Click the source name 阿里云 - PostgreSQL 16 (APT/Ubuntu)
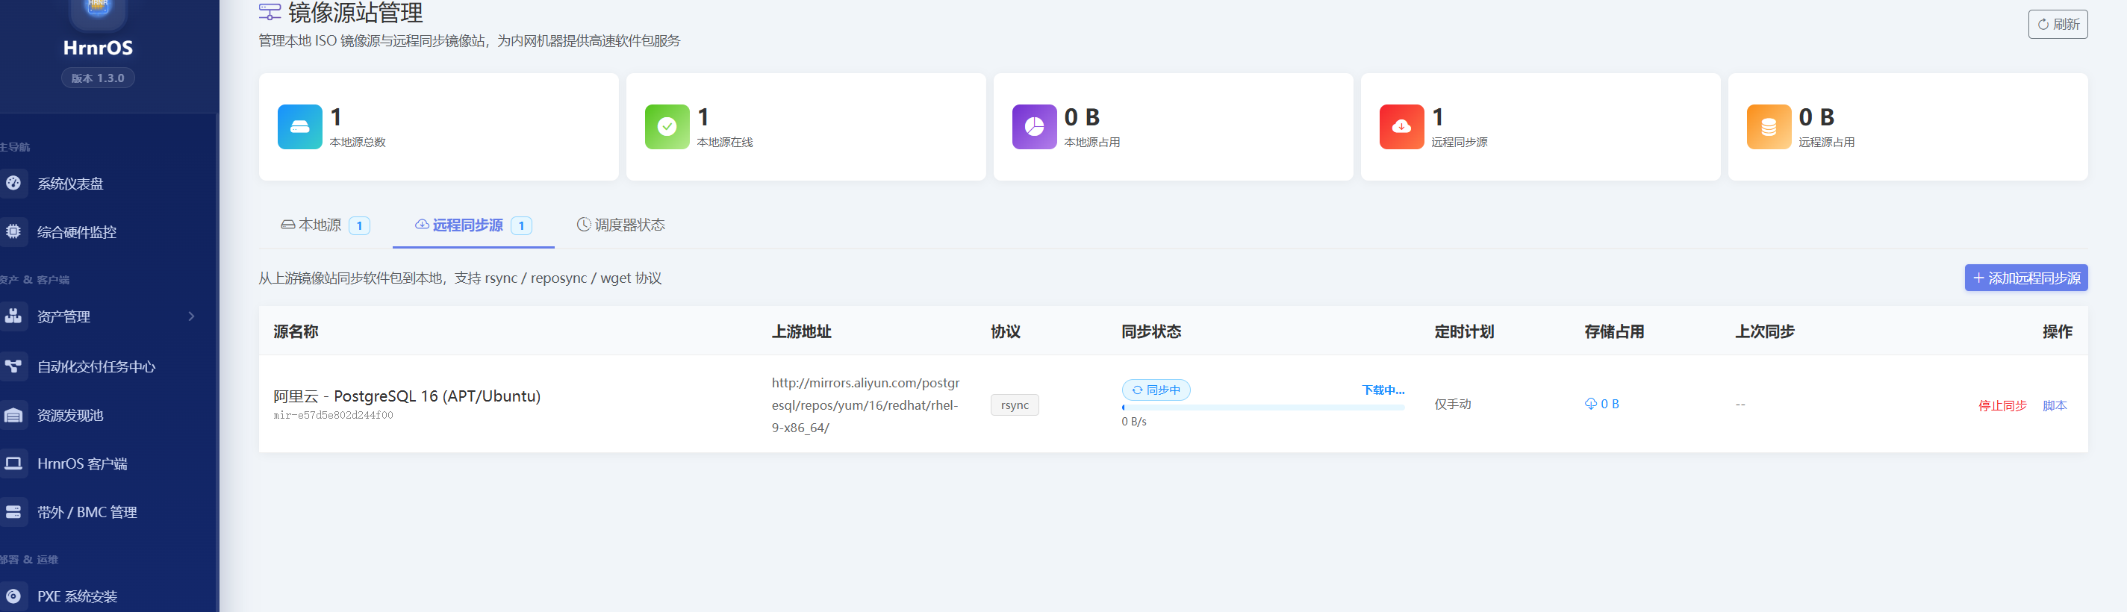 (x=407, y=396)
